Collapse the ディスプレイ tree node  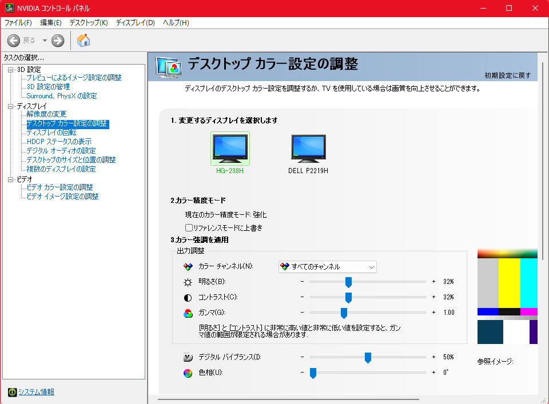point(11,106)
